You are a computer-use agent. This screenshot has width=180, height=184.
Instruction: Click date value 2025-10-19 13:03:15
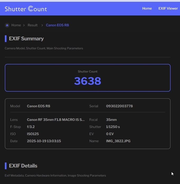point(44,141)
